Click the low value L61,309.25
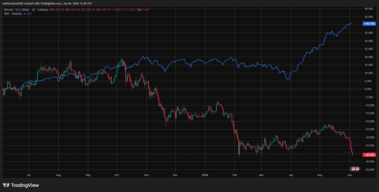This screenshot has height=192, width=379. (88, 10)
